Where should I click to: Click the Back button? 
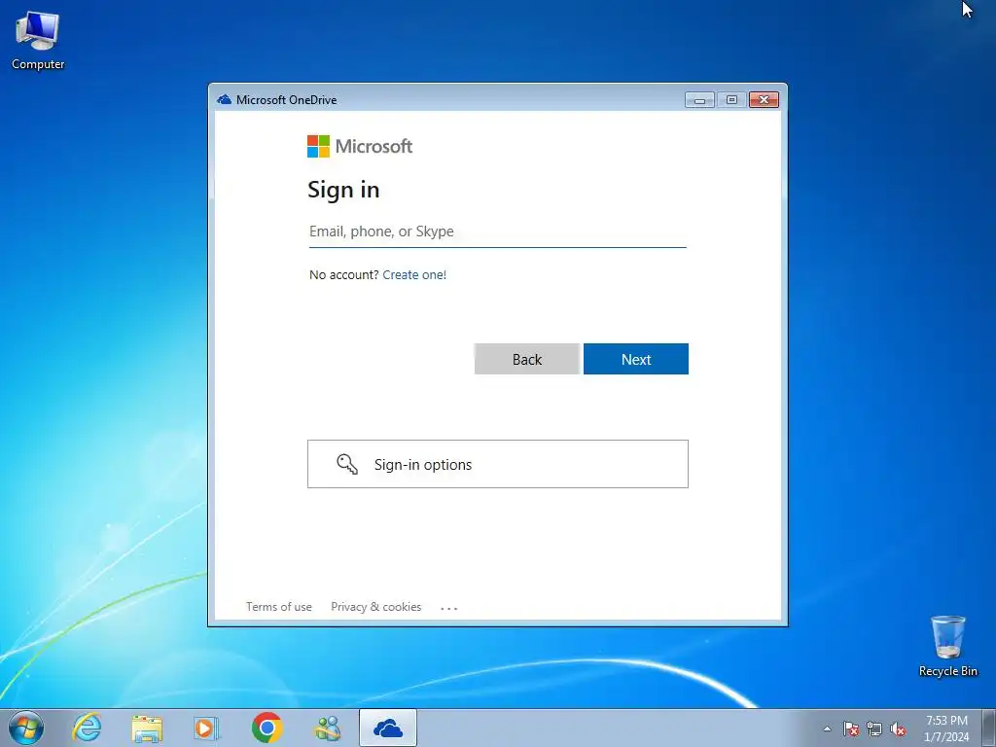[x=526, y=359]
